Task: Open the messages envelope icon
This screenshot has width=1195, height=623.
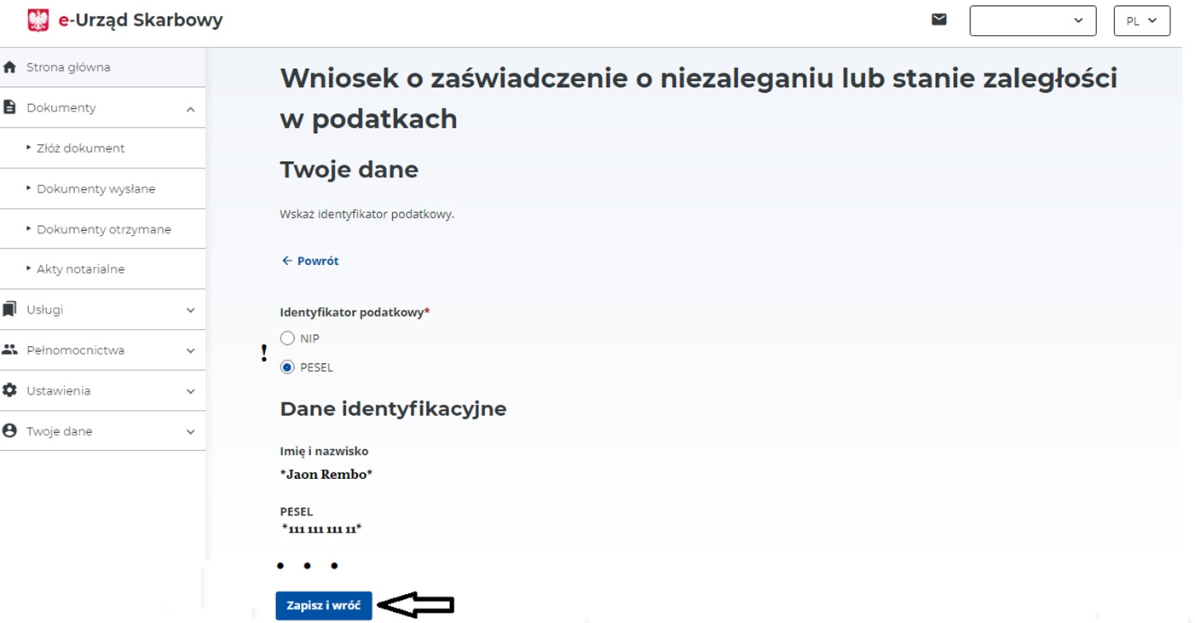Action: 938,20
